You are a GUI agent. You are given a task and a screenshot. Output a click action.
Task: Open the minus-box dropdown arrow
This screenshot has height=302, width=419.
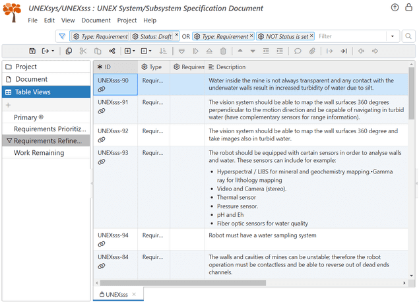(x=150, y=51)
